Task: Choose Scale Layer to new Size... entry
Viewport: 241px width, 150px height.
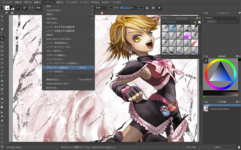Action: [x=68, y=39]
